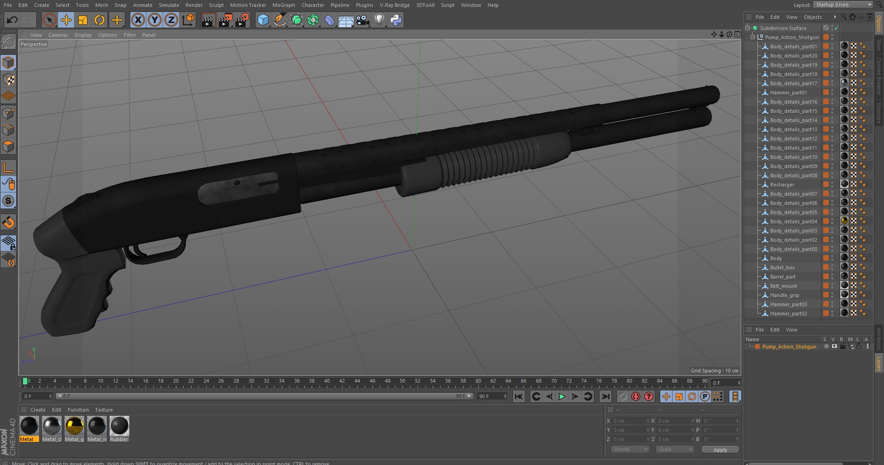Image resolution: width=884 pixels, height=465 pixels.
Task: Enable Points mode in left toolbar
Action: [x=8, y=113]
